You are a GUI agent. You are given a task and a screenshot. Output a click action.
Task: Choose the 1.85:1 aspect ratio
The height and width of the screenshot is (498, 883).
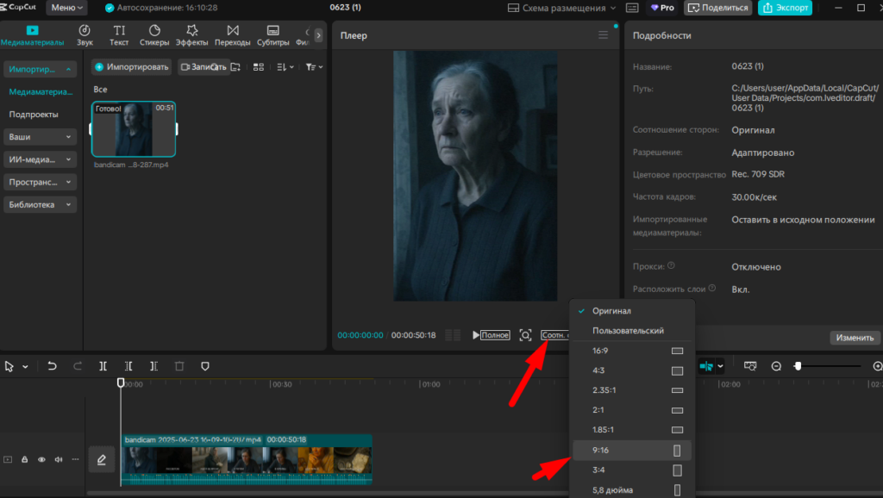pyautogui.click(x=632, y=429)
